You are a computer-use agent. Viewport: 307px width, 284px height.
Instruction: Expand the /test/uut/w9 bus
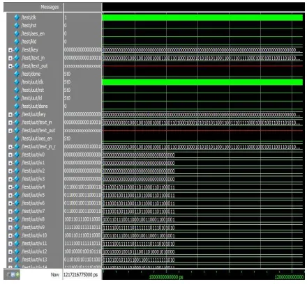[x=10, y=228]
